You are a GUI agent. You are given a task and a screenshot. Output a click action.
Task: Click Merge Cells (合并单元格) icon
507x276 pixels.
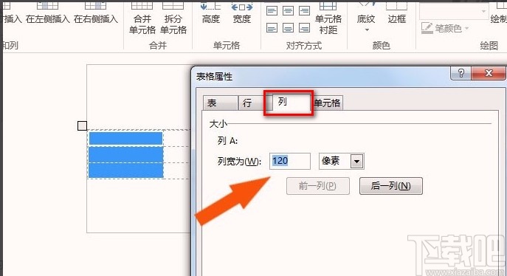pyautogui.click(x=142, y=18)
